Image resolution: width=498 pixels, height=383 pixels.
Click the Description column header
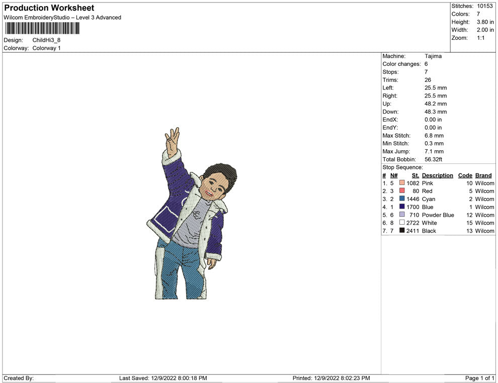437,175
